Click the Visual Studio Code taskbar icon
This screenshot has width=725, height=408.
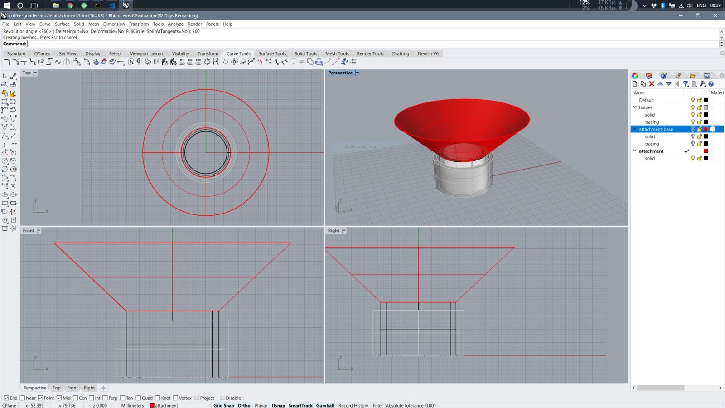point(112,5)
